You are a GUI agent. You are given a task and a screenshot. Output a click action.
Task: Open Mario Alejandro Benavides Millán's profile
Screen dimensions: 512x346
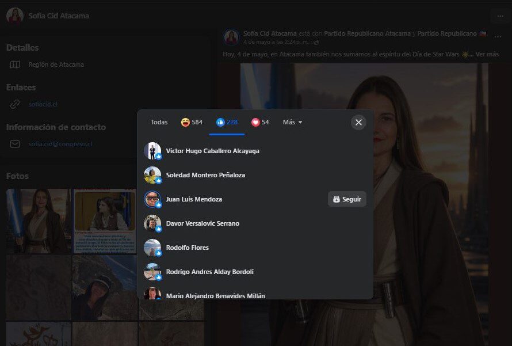pyautogui.click(x=216, y=296)
